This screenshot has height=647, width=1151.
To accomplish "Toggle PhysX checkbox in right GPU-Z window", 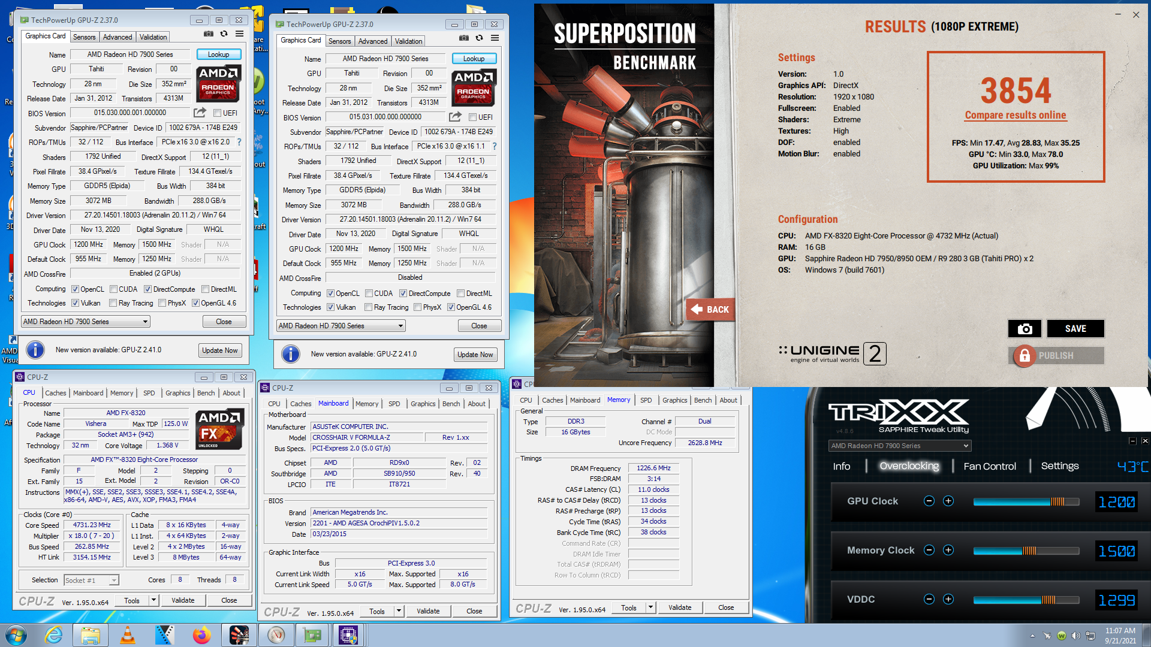I will coord(418,307).
